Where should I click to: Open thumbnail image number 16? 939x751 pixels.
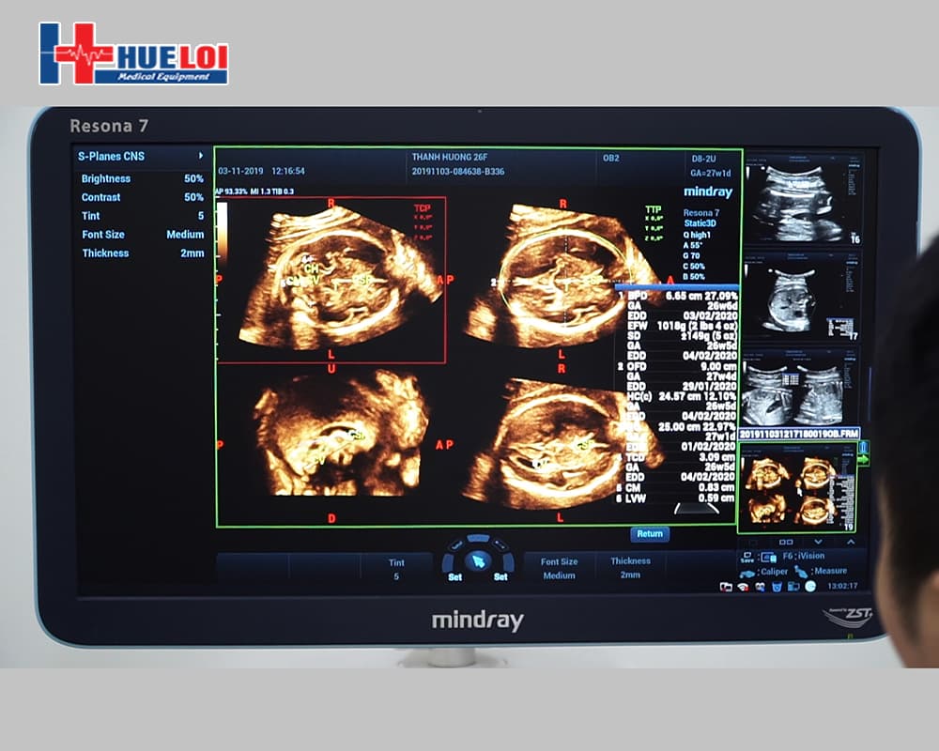[x=799, y=199]
